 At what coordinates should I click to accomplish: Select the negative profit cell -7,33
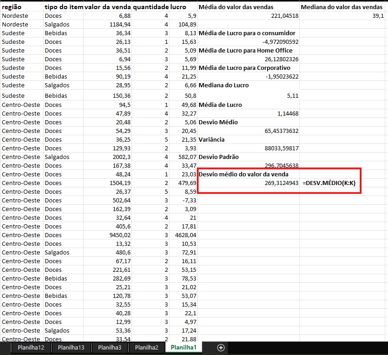[x=183, y=200]
